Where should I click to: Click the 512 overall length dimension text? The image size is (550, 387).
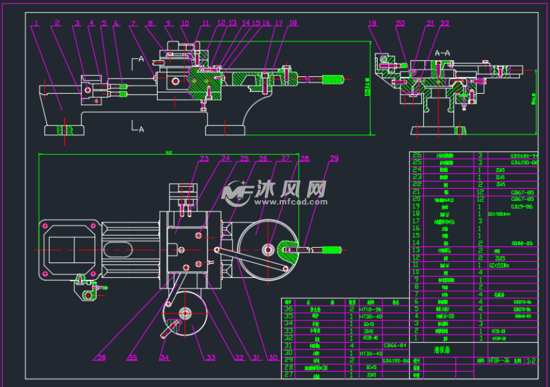[169, 153]
